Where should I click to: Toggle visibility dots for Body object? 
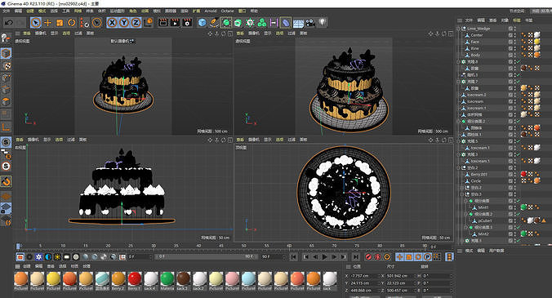tap(515, 56)
